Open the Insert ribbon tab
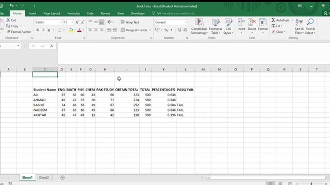The image size is (330, 185). pos(32,13)
